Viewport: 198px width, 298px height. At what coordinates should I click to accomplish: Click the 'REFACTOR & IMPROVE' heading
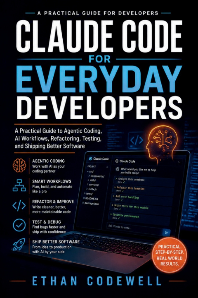click(53, 202)
